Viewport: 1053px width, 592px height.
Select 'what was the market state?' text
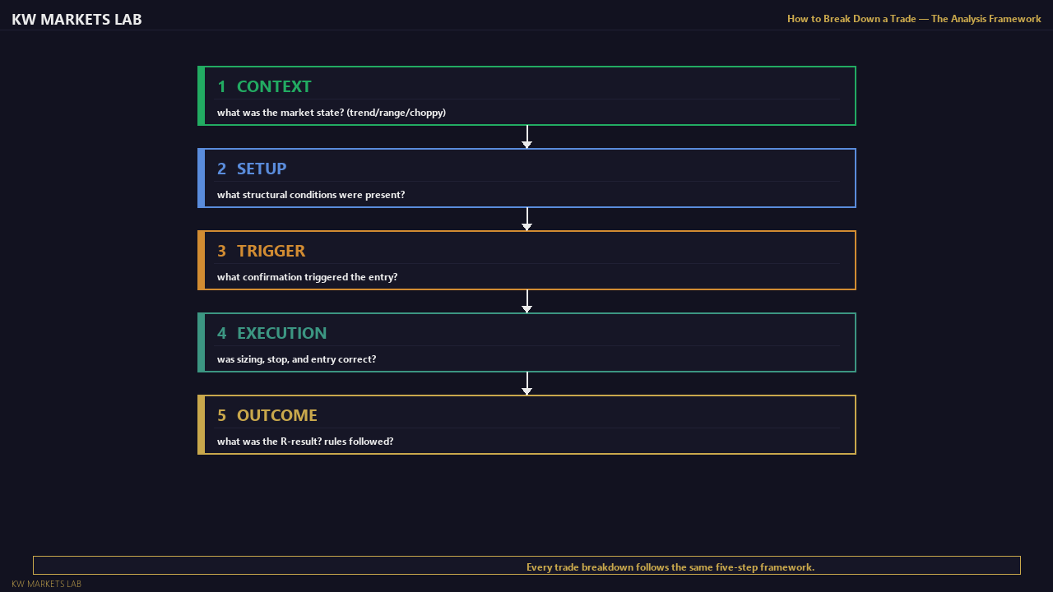tap(281, 113)
